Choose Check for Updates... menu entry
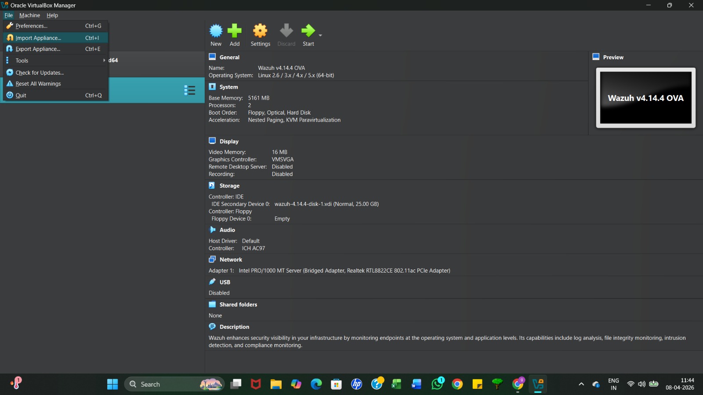This screenshot has height=395, width=703. tap(55, 72)
